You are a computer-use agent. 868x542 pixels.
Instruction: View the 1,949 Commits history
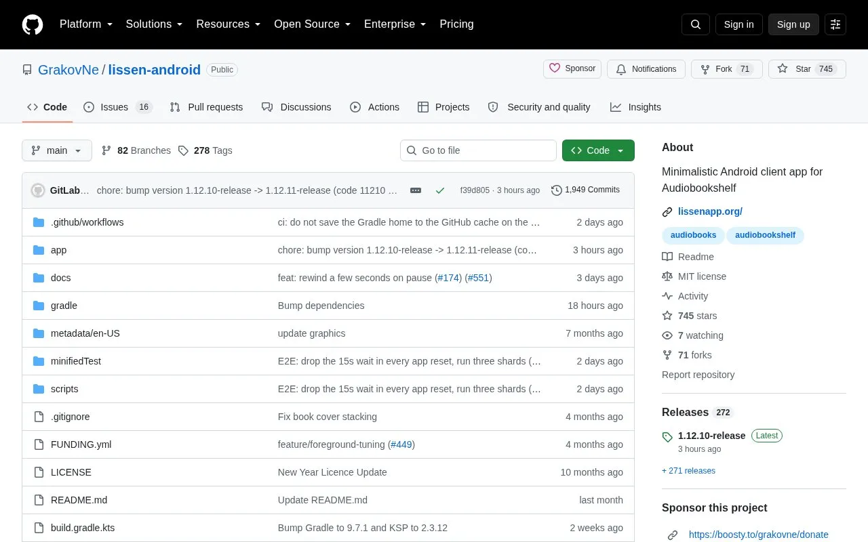tap(585, 190)
